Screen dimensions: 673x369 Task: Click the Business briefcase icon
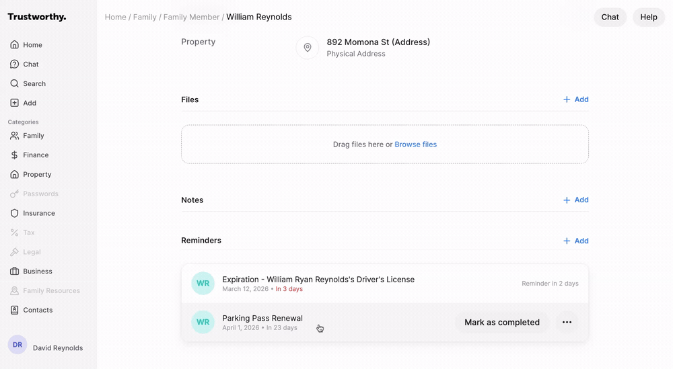pyautogui.click(x=14, y=272)
